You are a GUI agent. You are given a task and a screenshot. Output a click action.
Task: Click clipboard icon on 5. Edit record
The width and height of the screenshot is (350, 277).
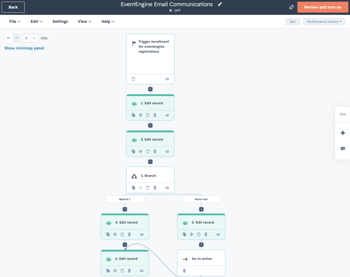pos(199,234)
